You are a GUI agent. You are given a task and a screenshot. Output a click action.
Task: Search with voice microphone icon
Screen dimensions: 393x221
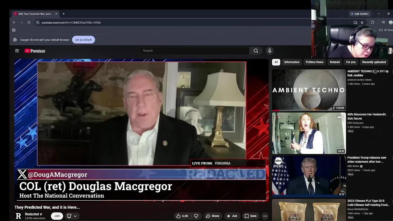(270, 51)
